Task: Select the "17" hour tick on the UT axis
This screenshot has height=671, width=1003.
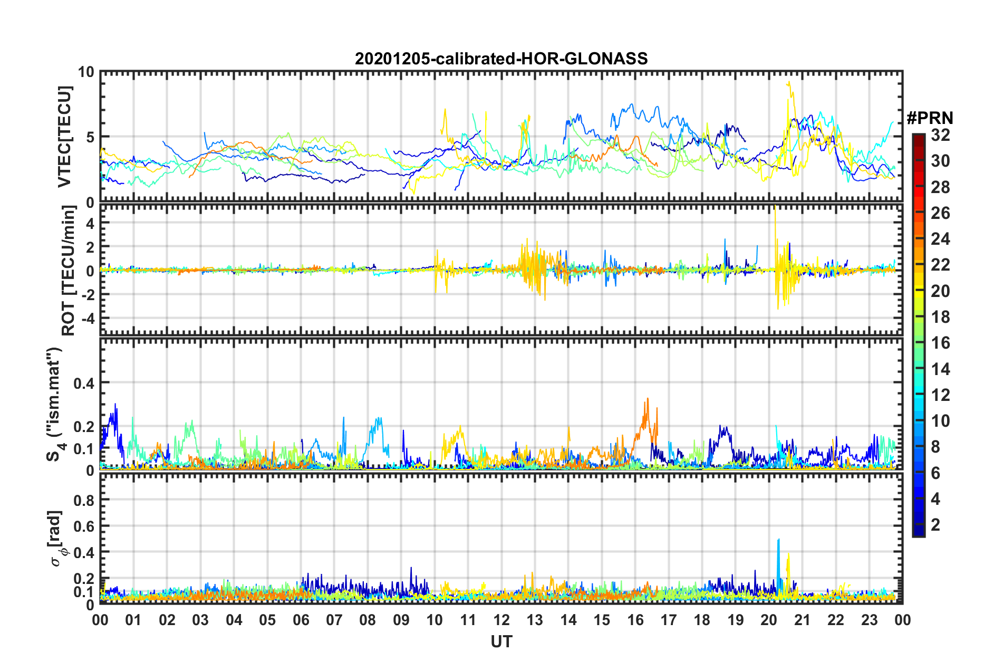Action: point(669,620)
